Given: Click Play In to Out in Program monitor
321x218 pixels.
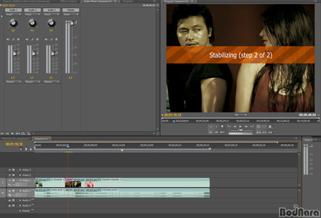Looking at the screenshot, I should coord(222,132).
